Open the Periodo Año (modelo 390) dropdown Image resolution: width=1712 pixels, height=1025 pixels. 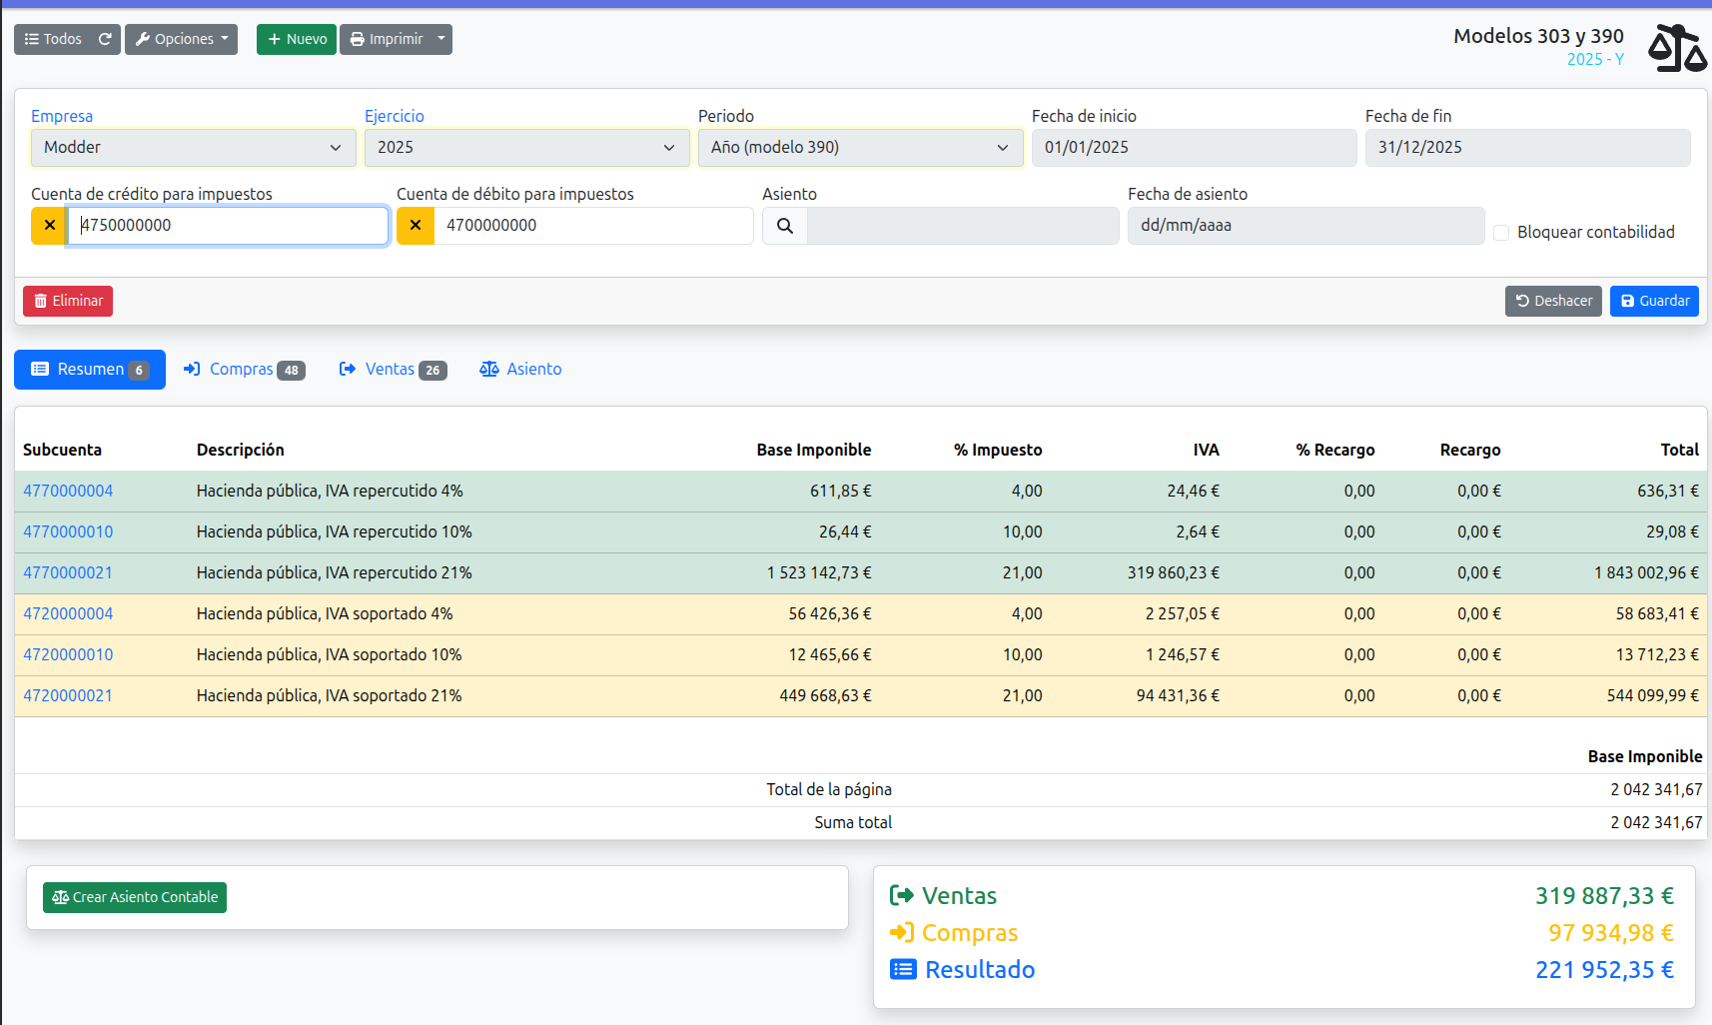coord(860,148)
